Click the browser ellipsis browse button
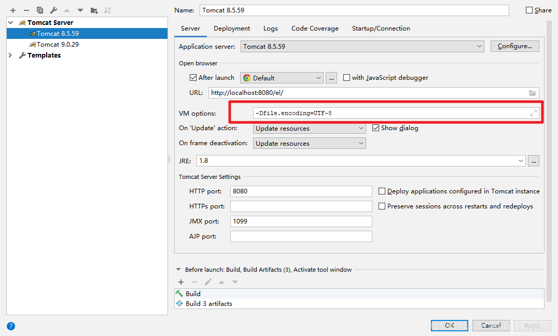This screenshot has width=558, height=336. (x=331, y=78)
